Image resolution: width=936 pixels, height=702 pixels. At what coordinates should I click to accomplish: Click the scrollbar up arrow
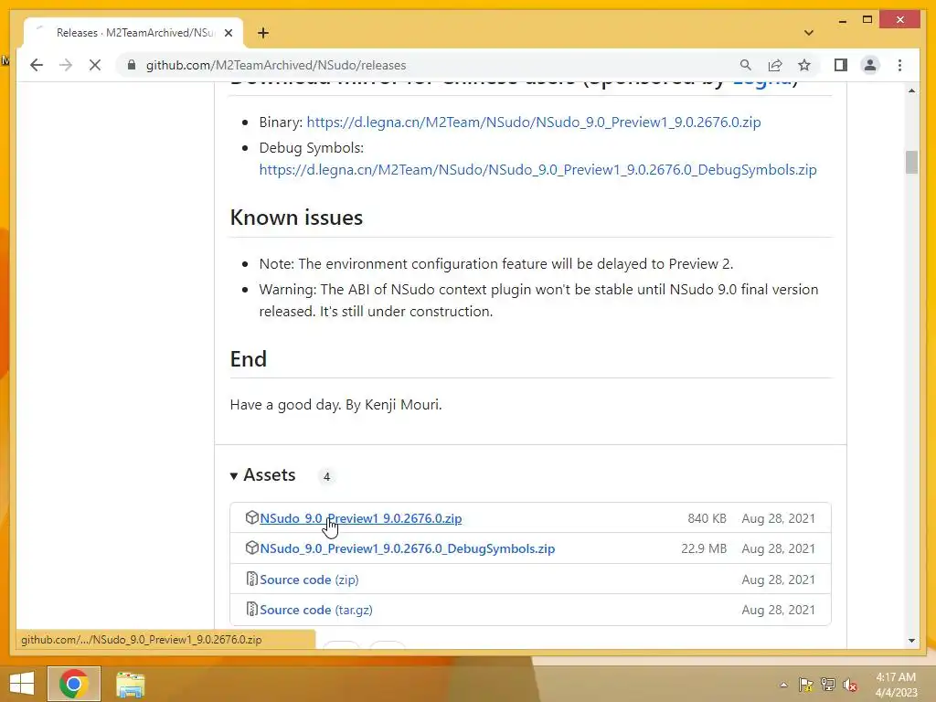pyautogui.click(x=911, y=90)
